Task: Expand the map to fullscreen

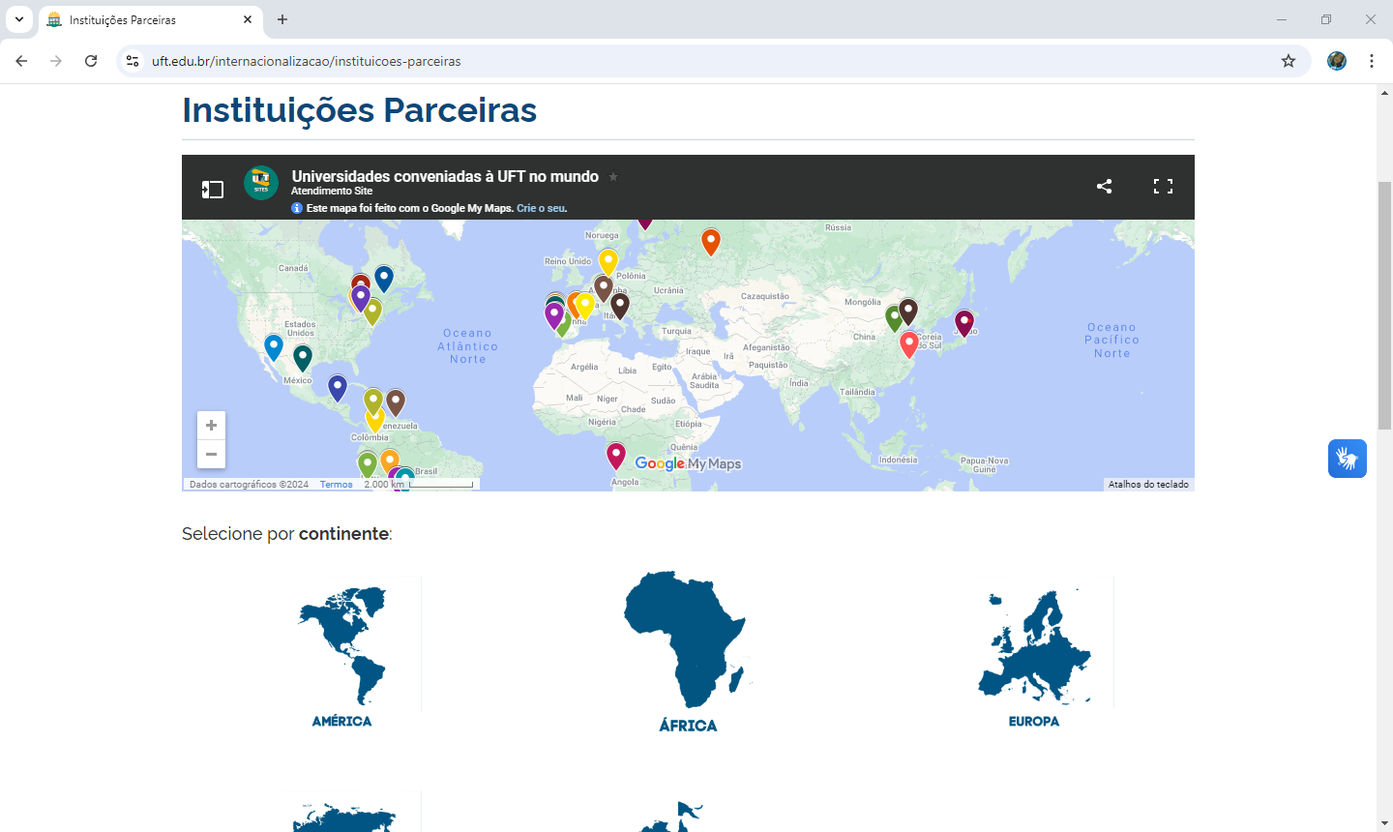Action: point(1163,187)
